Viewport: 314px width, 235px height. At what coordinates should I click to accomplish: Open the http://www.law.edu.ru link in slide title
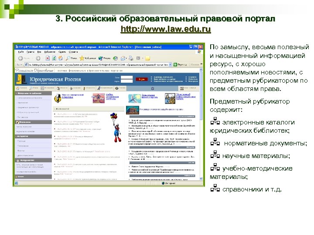tap(166, 29)
